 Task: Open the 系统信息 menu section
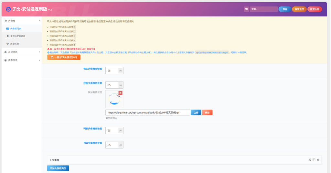tap(22, 52)
